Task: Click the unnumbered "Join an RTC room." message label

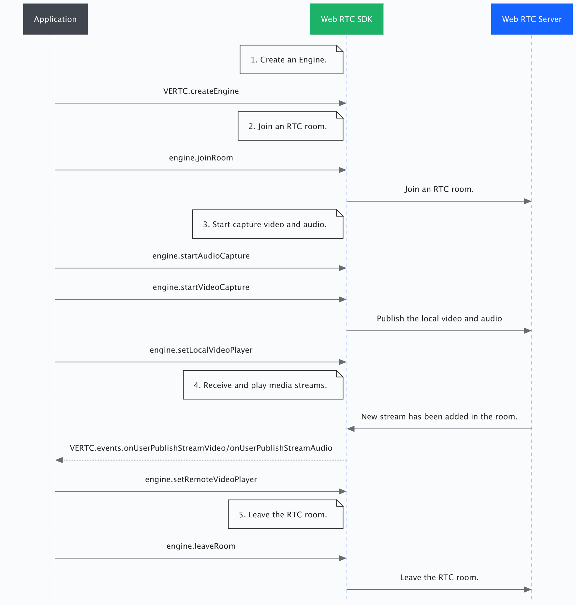Action: coord(439,189)
